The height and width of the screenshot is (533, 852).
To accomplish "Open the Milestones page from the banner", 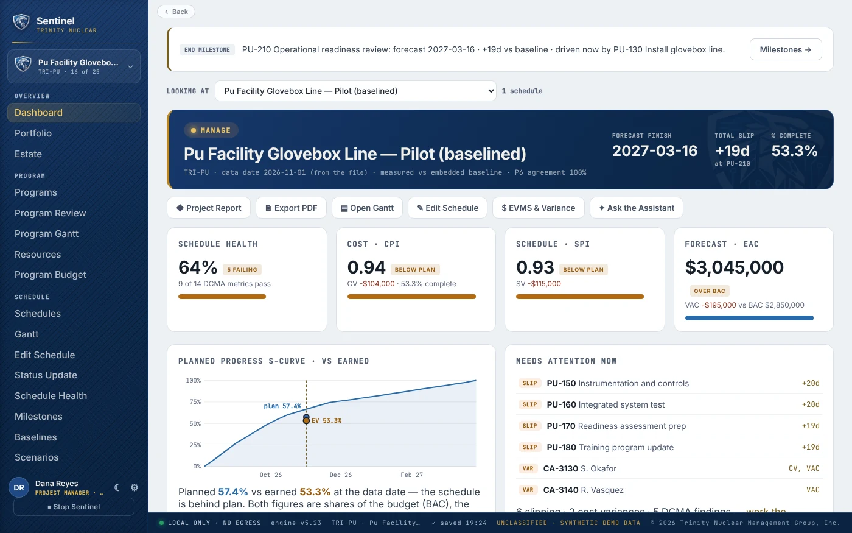I will tap(786, 49).
